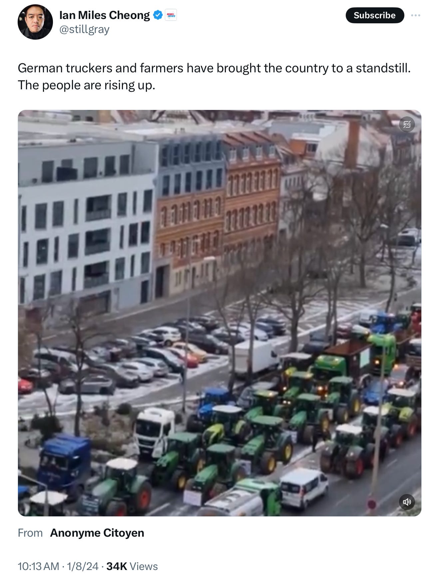The width and height of the screenshot is (437, 580).
Task: Open Ian Miles Cheong's profile picture
Action: [x=35, y=22]
